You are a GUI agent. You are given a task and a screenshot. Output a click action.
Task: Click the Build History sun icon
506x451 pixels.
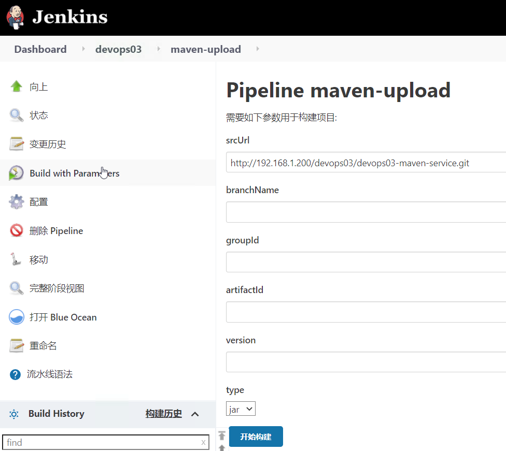tap(14, 414)
